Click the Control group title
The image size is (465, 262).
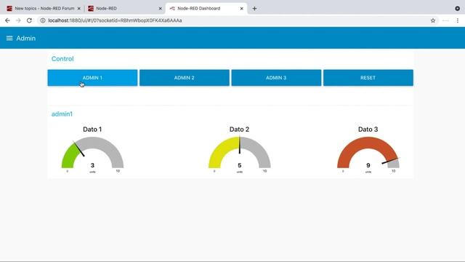62,59
